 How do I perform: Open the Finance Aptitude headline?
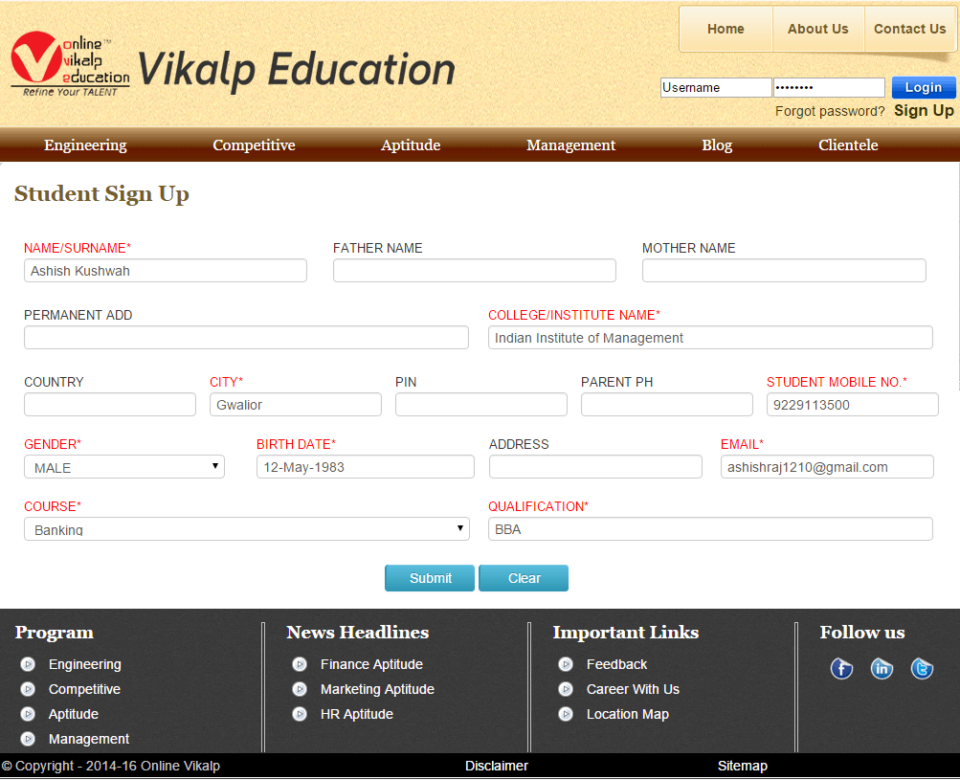click(x=371, y=665)
